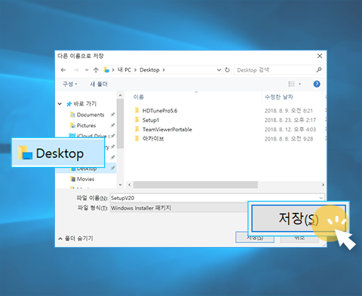Image resolution: width=362 pixels, height=296 pixels.
Task: Go up one folder level
Action: pos(96,70)
